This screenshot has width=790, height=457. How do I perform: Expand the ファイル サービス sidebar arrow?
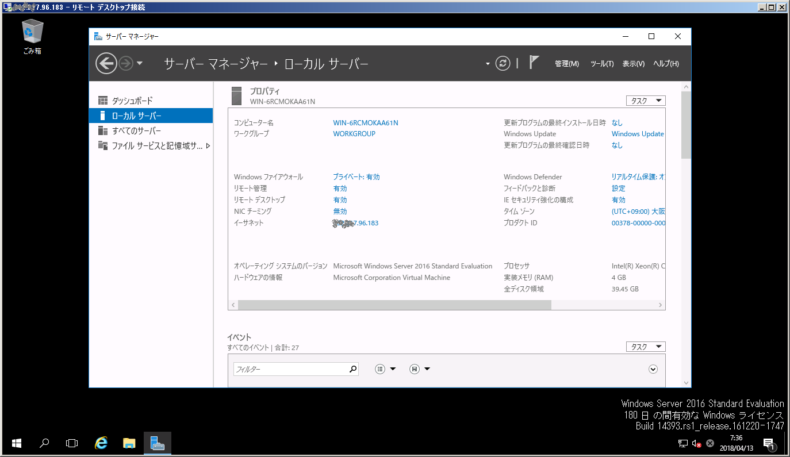click(x=208, y=145)
